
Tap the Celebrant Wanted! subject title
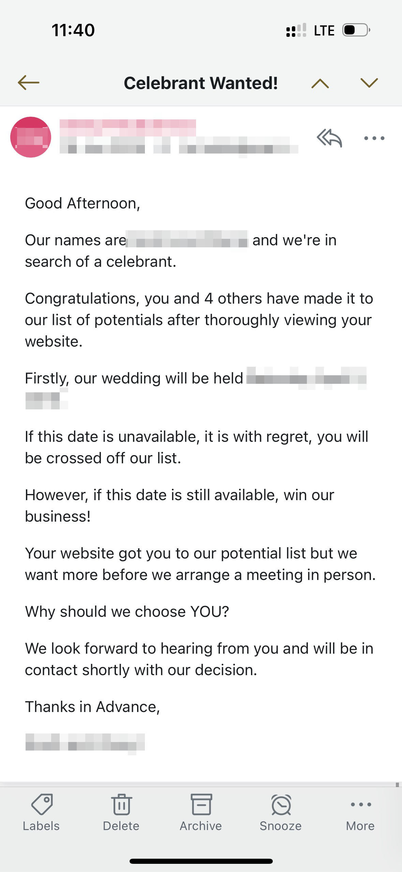tap(201, 83)
